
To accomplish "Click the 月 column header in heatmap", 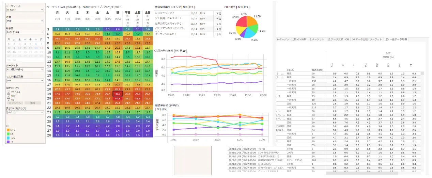I will (x=57, y=13).
